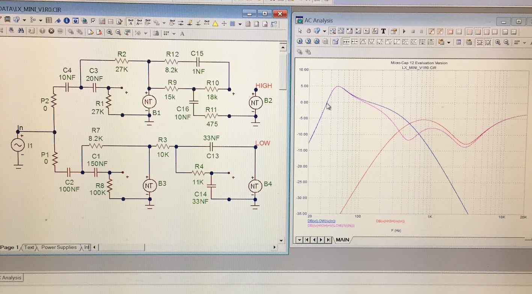The width and height of the screenshot is (532, 294).
Task: Click the R12 8.2k resistor label
Action: coord(172,62)
